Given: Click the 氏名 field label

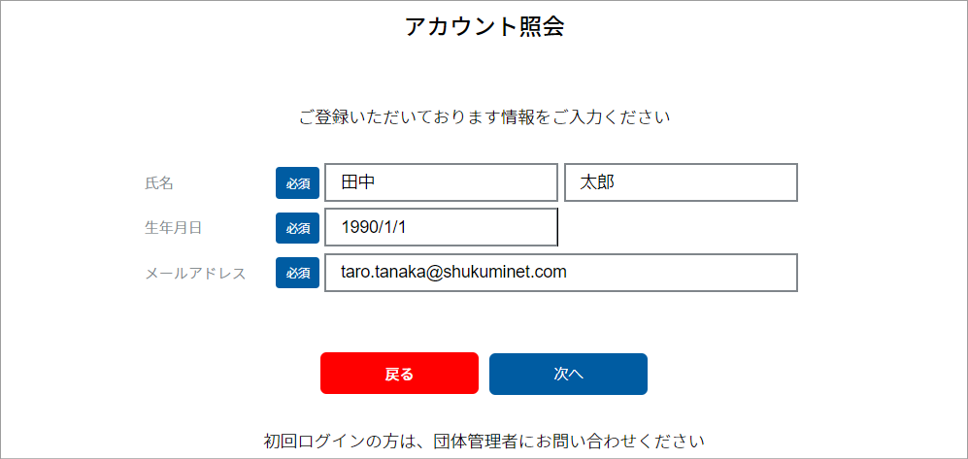Looking at the screenshot, I should pyautogui.click(x=159, y=182).
